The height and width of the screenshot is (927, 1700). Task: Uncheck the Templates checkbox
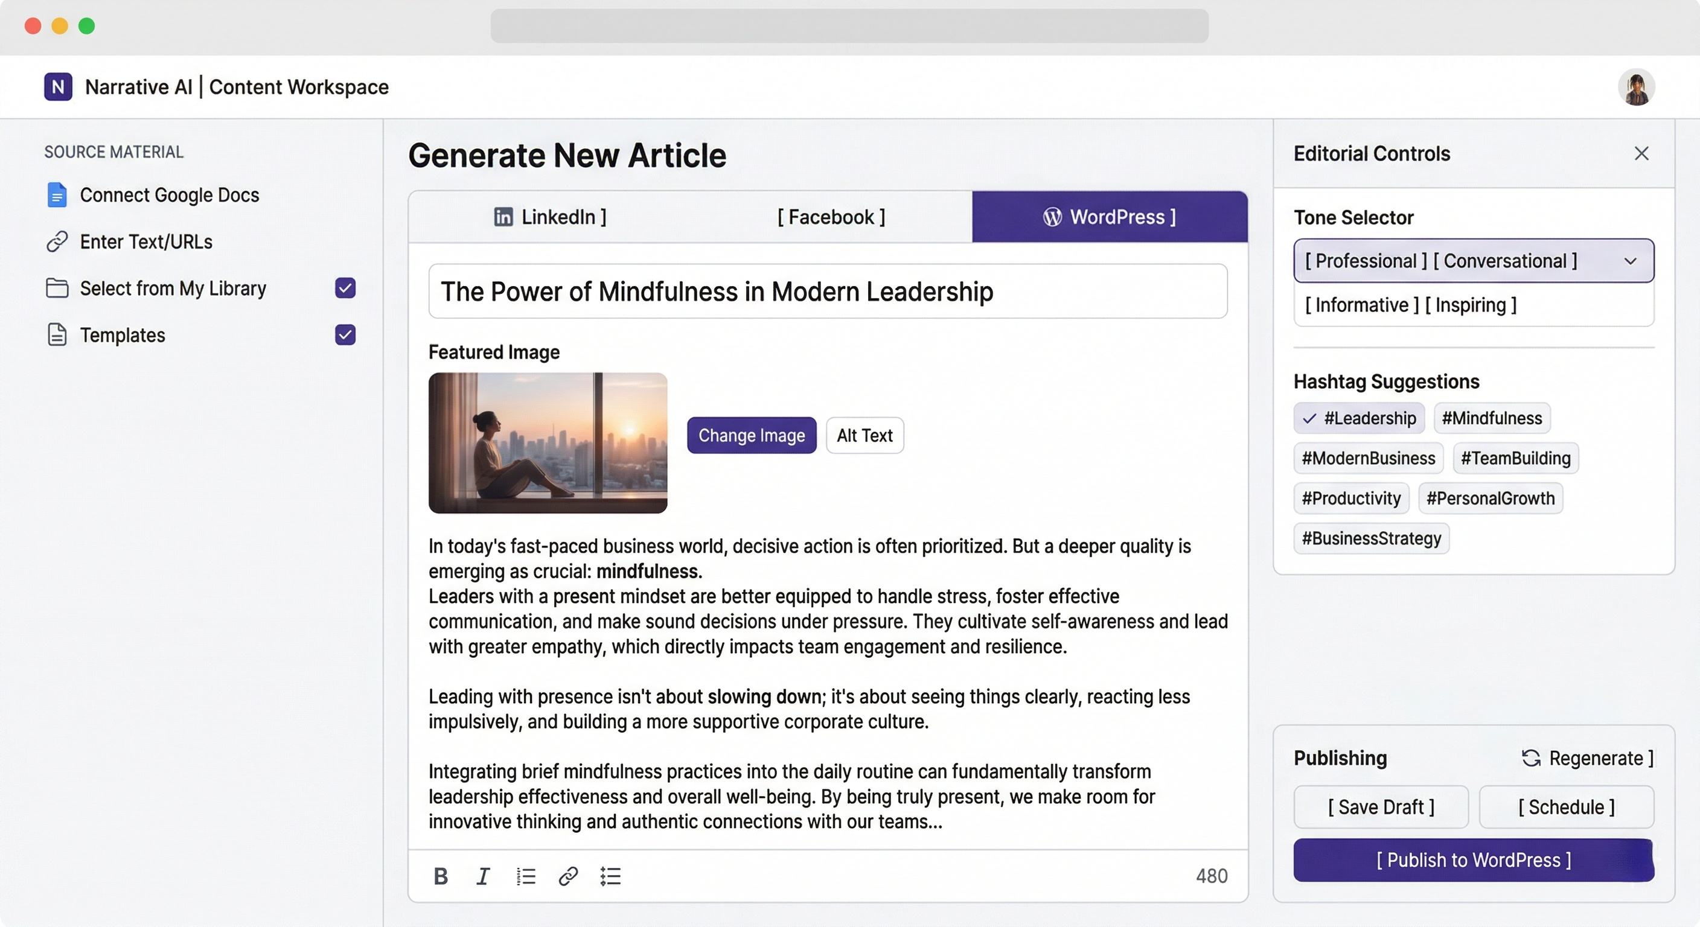coord(345,335)
